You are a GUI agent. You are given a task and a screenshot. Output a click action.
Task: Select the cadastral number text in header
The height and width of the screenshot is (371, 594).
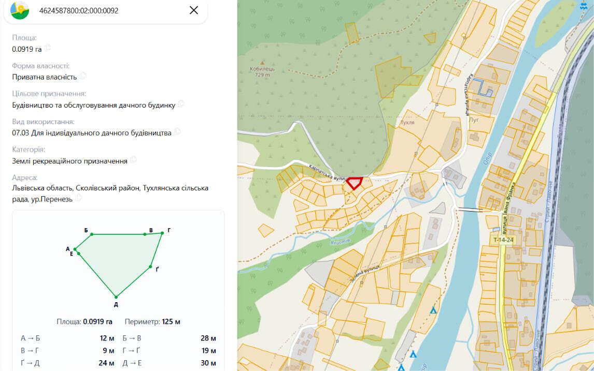(x=79, y=10)
